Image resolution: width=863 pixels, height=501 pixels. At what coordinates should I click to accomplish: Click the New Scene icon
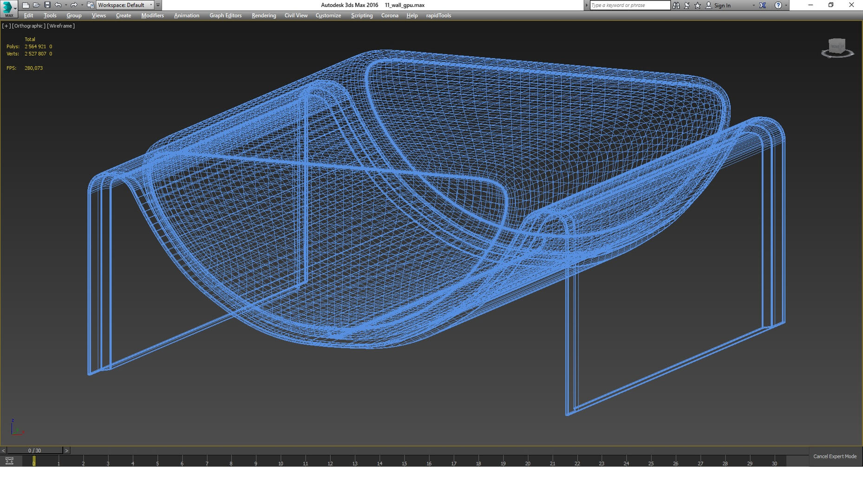pos(26,5)
